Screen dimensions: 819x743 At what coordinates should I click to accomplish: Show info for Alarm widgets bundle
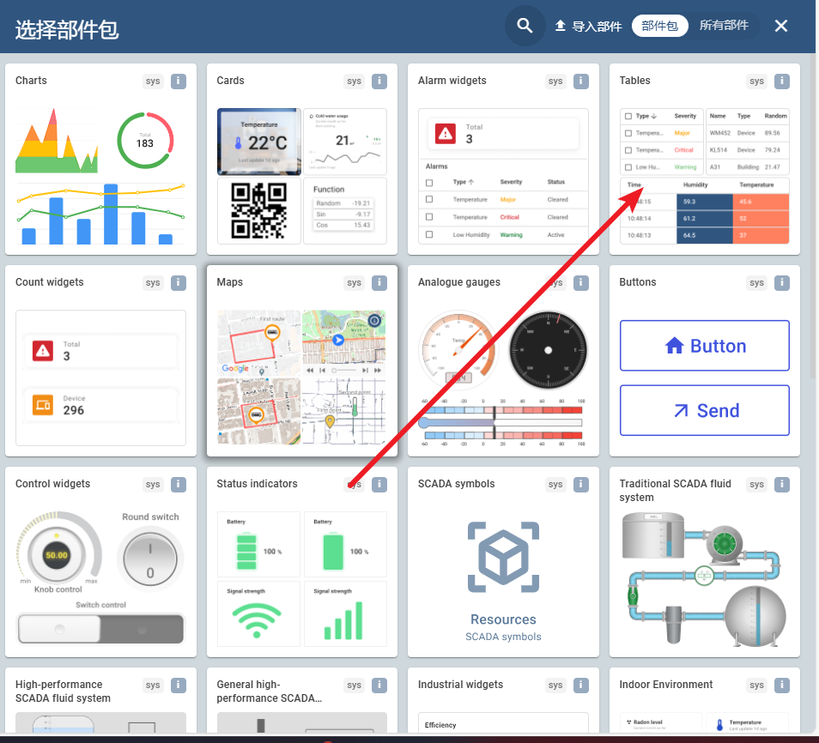coord(581,81)
